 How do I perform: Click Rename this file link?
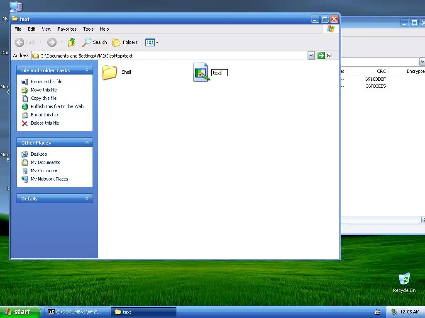tap(46, 82)
